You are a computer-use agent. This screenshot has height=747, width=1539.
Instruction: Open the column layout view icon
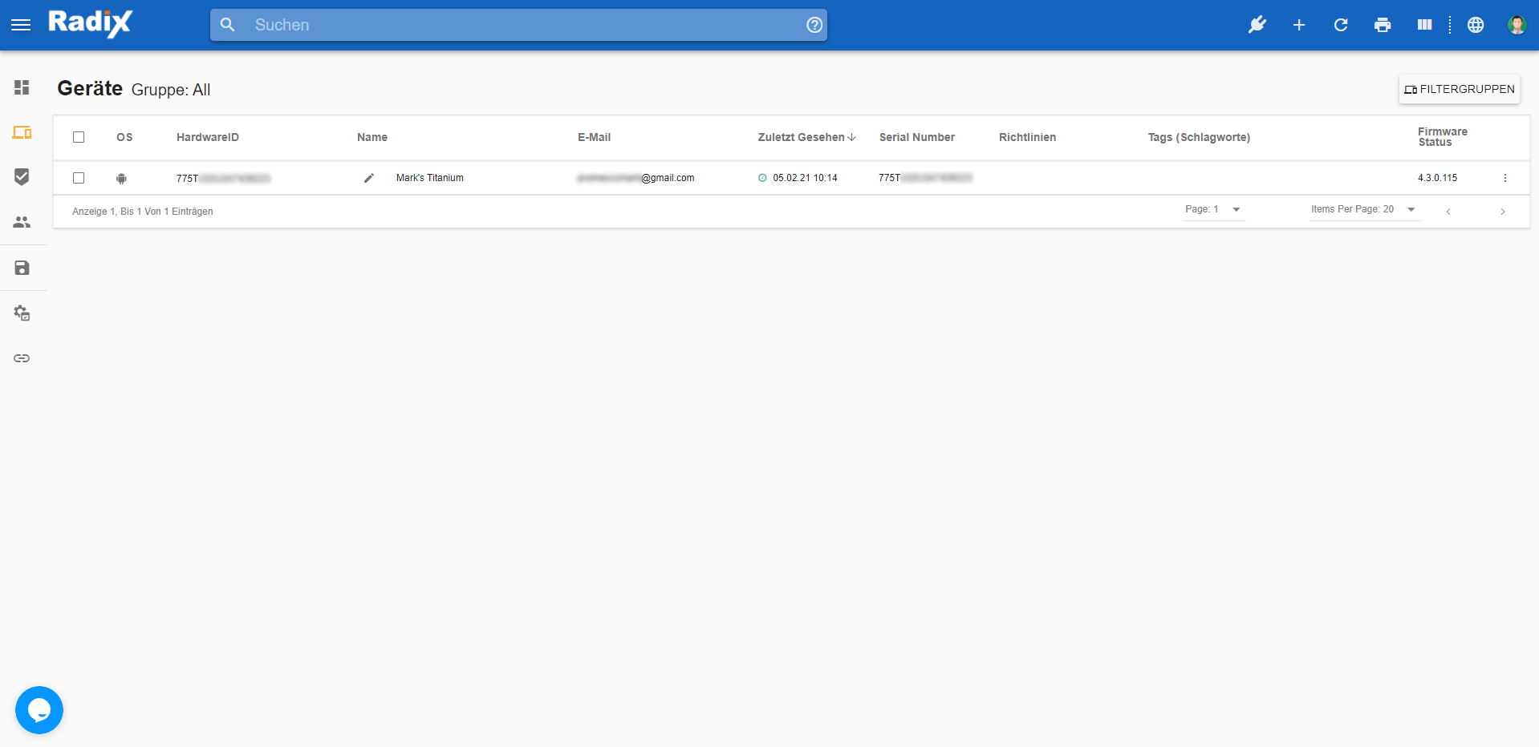[x=1424, y=25]
